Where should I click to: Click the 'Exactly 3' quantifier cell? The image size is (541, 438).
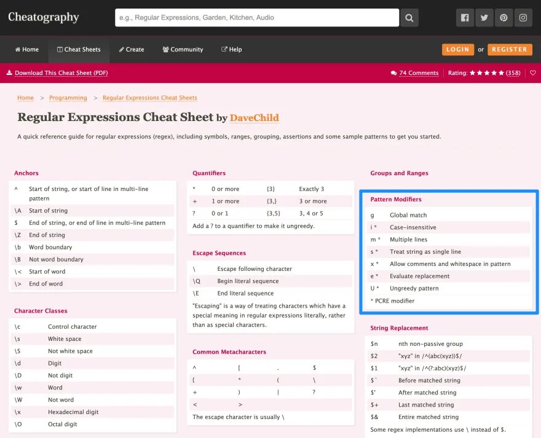312,189
